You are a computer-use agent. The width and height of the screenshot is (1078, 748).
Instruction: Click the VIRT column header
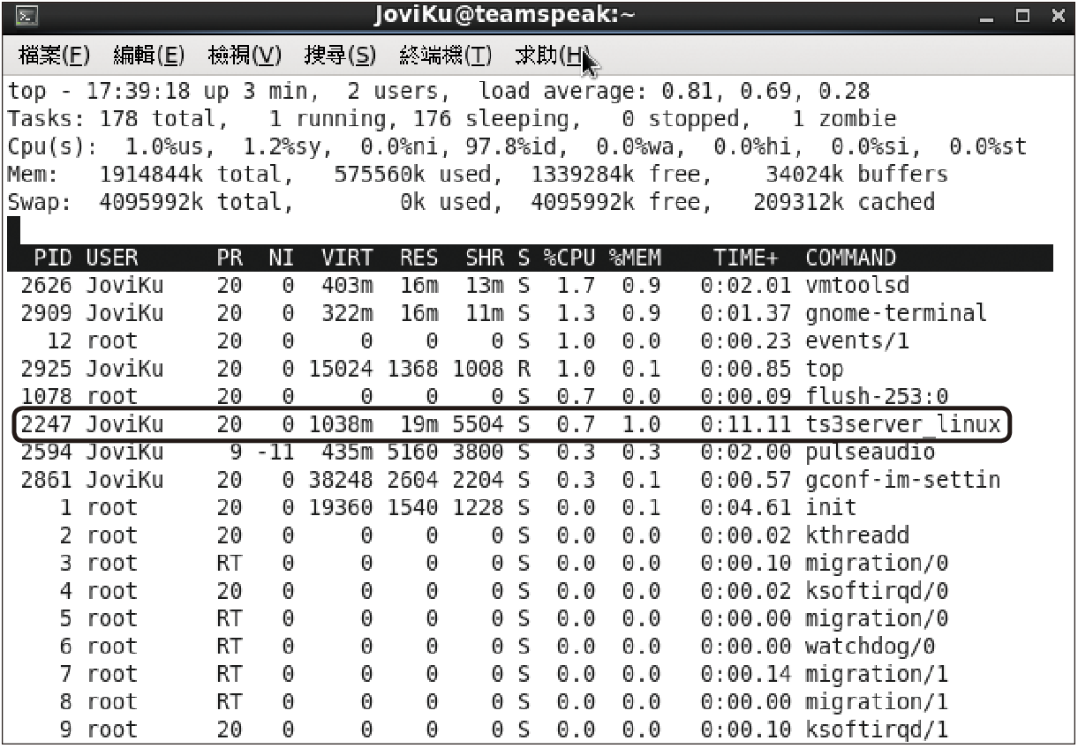(347, 258)
